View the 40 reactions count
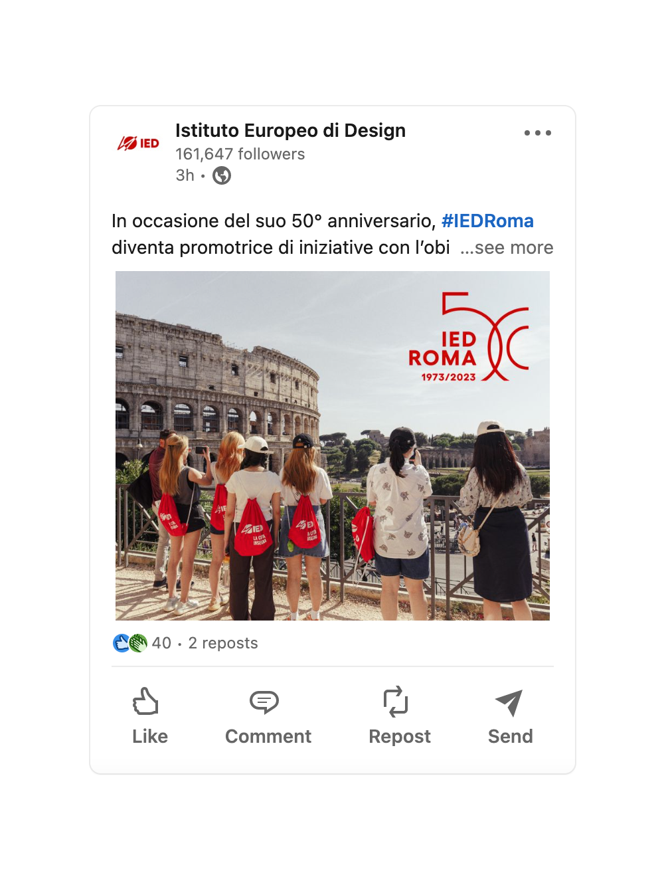This screenshot has width=664, height=877. coord(161,643)
